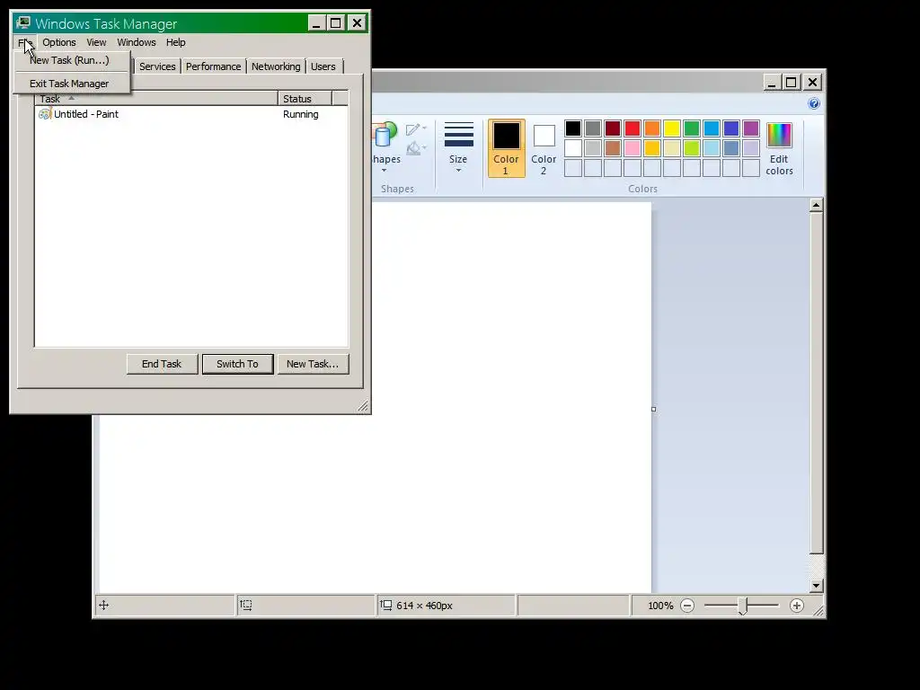The height and width of the screenshot is (690, 920).
Task: Sort by the Status column header
Action: tap(305, 99)
